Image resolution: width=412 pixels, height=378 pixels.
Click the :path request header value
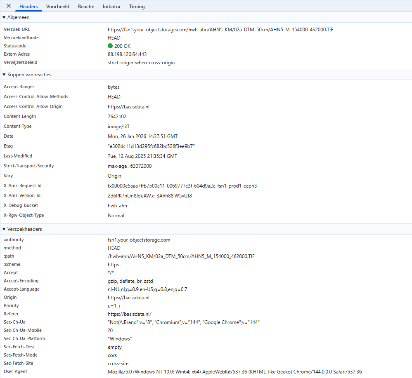coord(181,256)
